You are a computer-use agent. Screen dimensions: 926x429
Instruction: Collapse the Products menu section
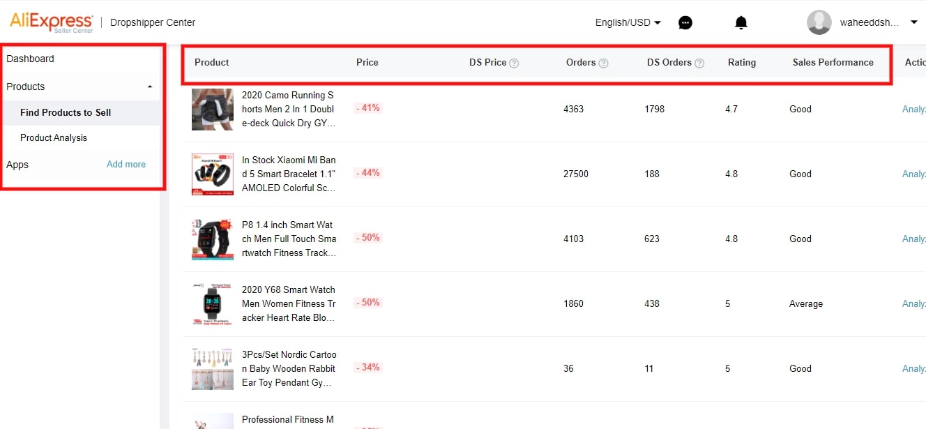click(x=149, y=86)
